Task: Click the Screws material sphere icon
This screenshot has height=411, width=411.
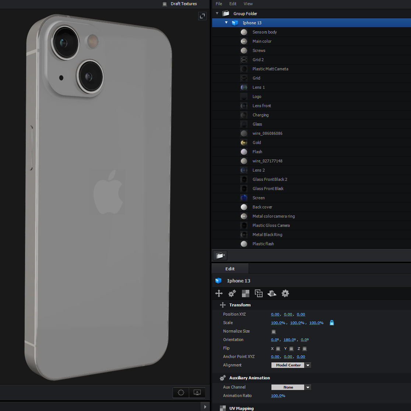Action: coord(244,50)
